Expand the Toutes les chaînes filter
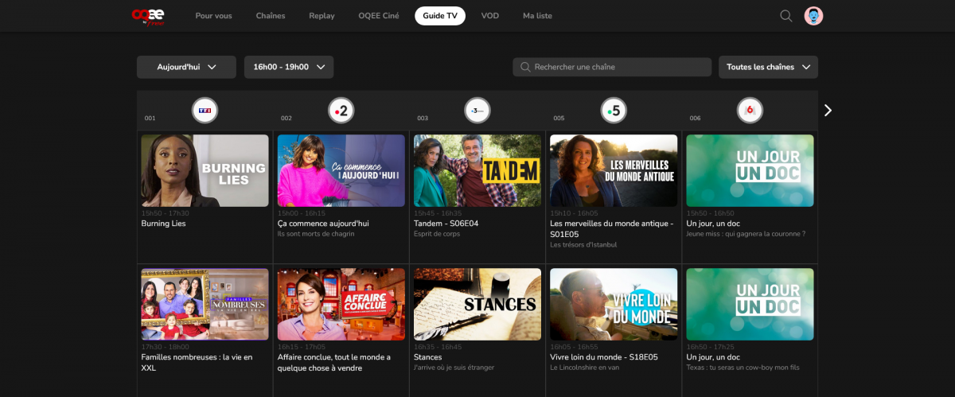Image resolution: width=955 pixels, height=397 pixels. click(x=767, y=67)
